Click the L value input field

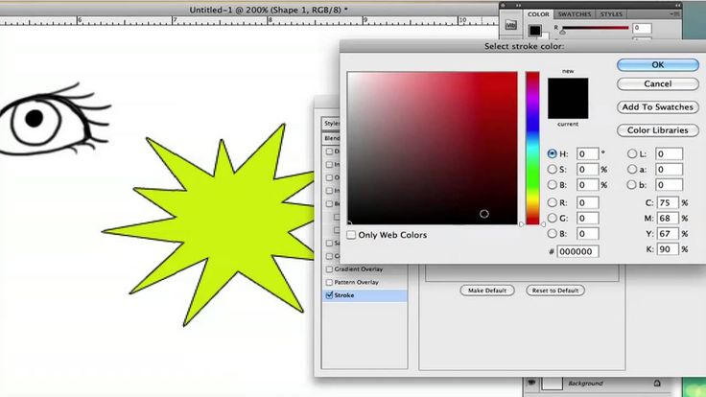[669, 154]
